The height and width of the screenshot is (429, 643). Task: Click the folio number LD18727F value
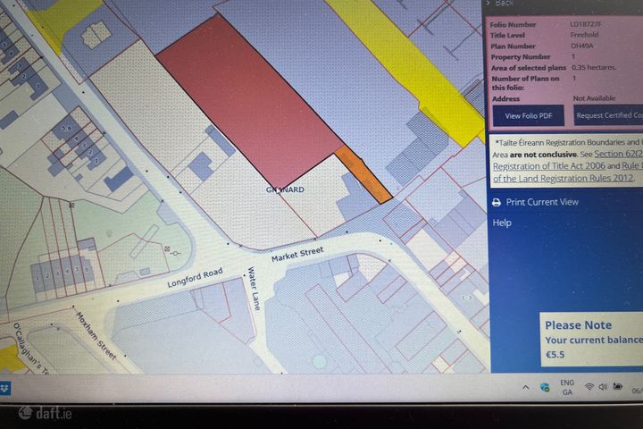tap(586, 24)
